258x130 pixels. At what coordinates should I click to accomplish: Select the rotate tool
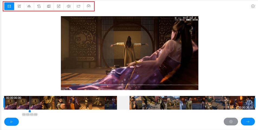pyautogui.click(x=39, y=6)
